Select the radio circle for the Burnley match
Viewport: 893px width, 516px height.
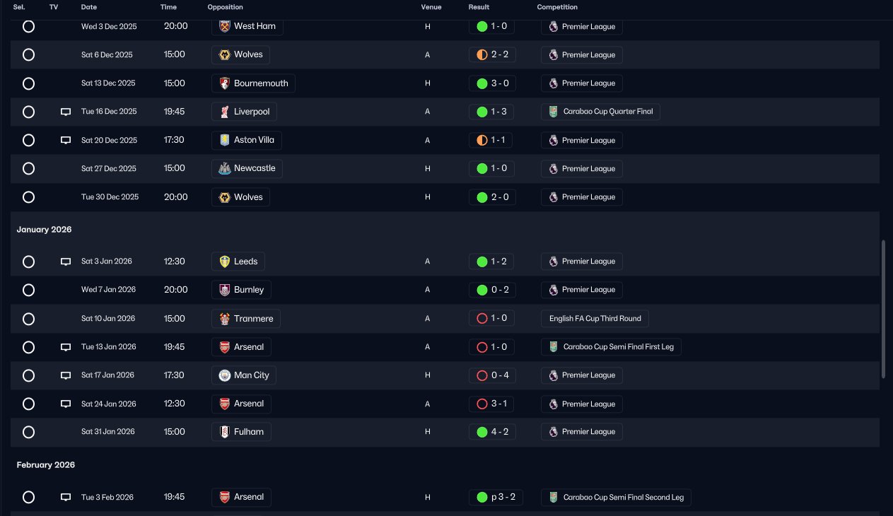click(x=28, y=290)
